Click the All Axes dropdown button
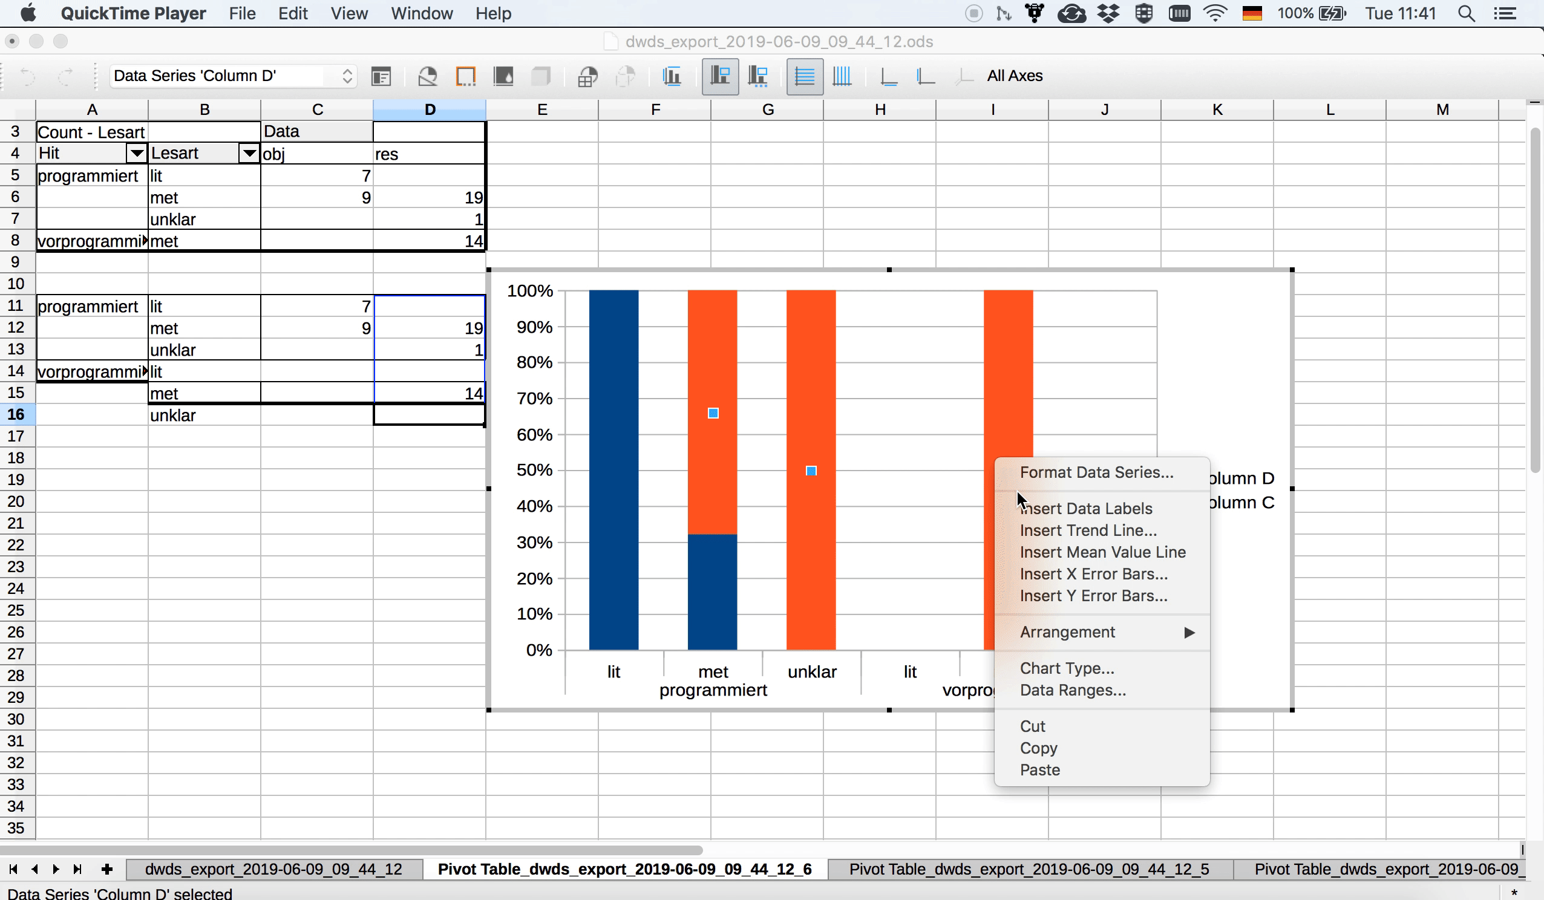This screenshot has height=900, width=1544. (x=1015, y=75)
